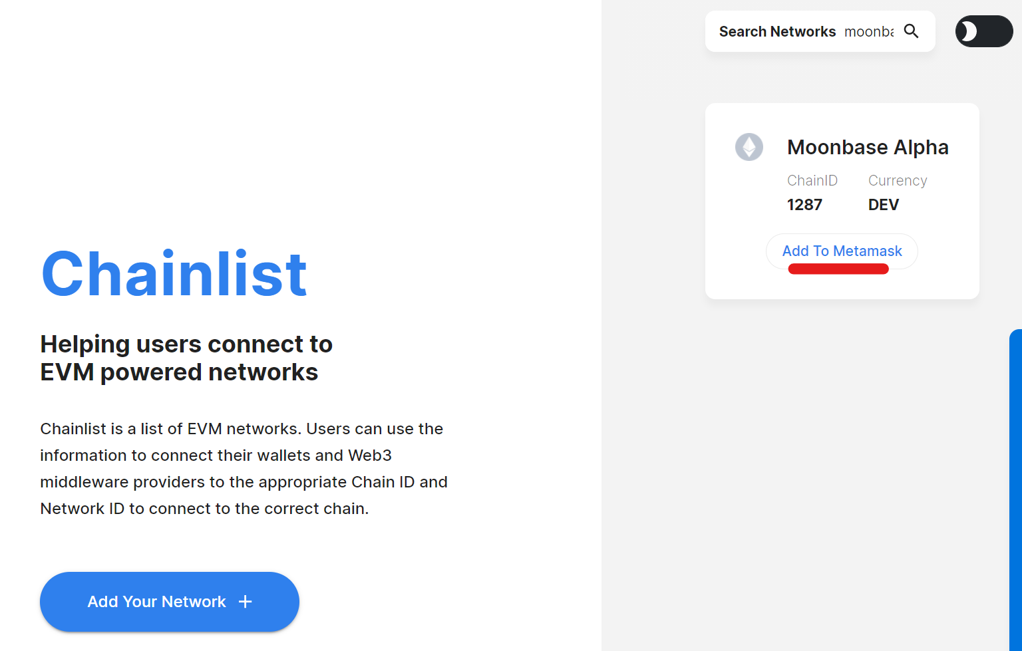The image size is (1022, 651).
Task: Click the ChainID label on the card
Action: [812, 181]
